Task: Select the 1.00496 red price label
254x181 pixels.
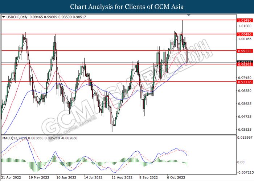Action: click(245, 34)
